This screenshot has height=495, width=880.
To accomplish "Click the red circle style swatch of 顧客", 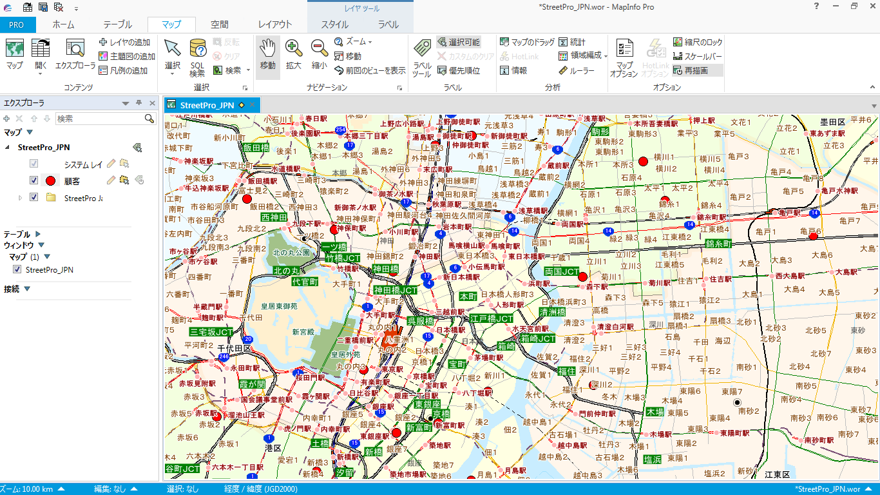I will [x=50, y=180].
